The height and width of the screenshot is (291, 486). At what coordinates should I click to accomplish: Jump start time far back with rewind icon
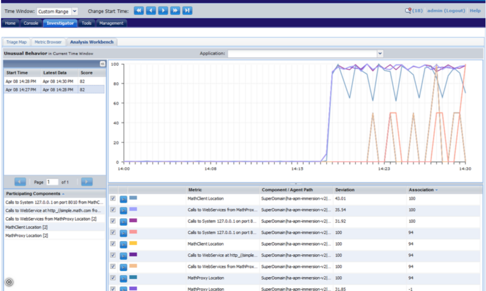point(139,11)
